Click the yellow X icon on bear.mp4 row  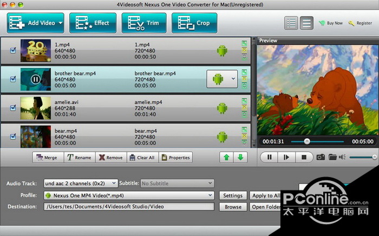(x=244, y=136)
